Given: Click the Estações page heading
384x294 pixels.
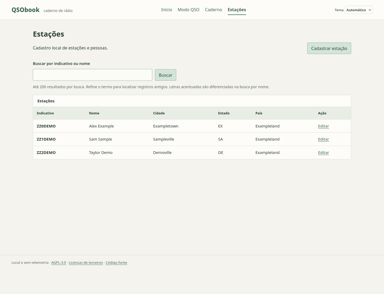Looking at the screenshot, I should pos(49,34).
